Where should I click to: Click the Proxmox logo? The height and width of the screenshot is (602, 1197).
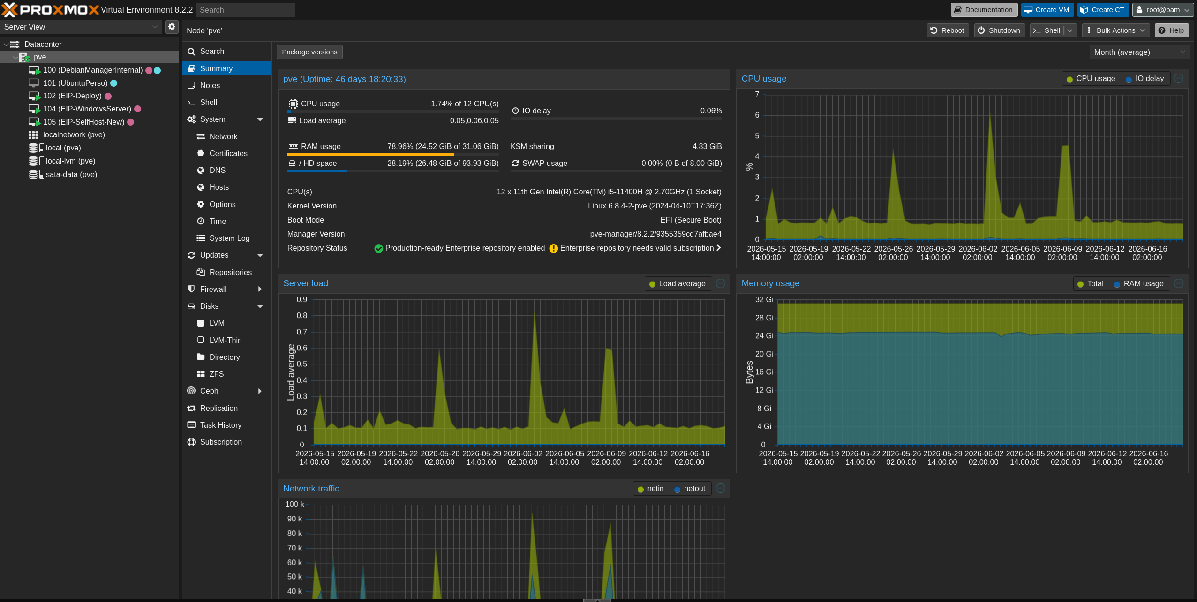(50, 9)
